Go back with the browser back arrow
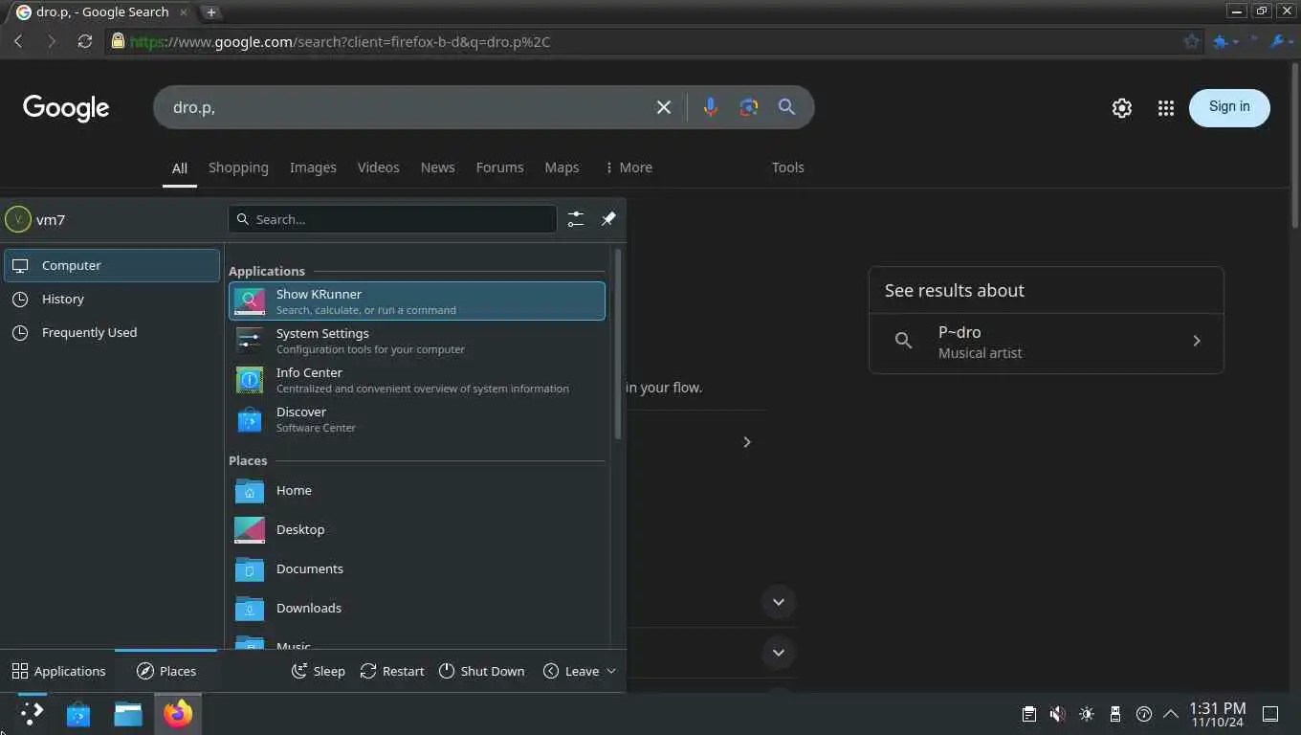1301x735 pixels. (x=18, y=41)
